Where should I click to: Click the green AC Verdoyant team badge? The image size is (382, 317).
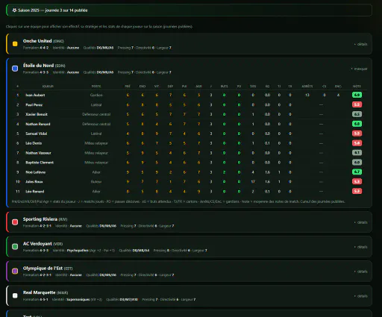point(15,247)
